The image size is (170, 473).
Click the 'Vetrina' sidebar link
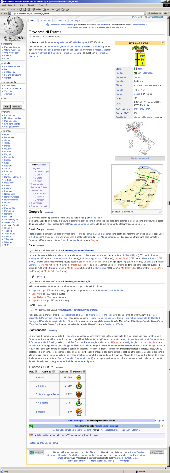tap(8, 55)
